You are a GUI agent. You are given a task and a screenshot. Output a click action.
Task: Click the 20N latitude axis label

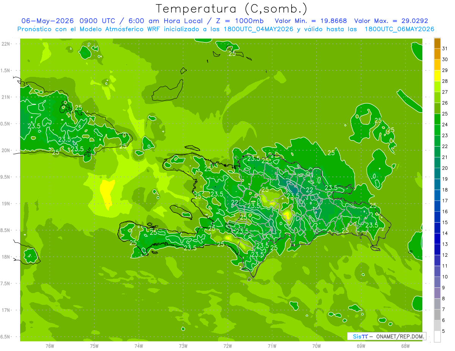pos(6,150)
